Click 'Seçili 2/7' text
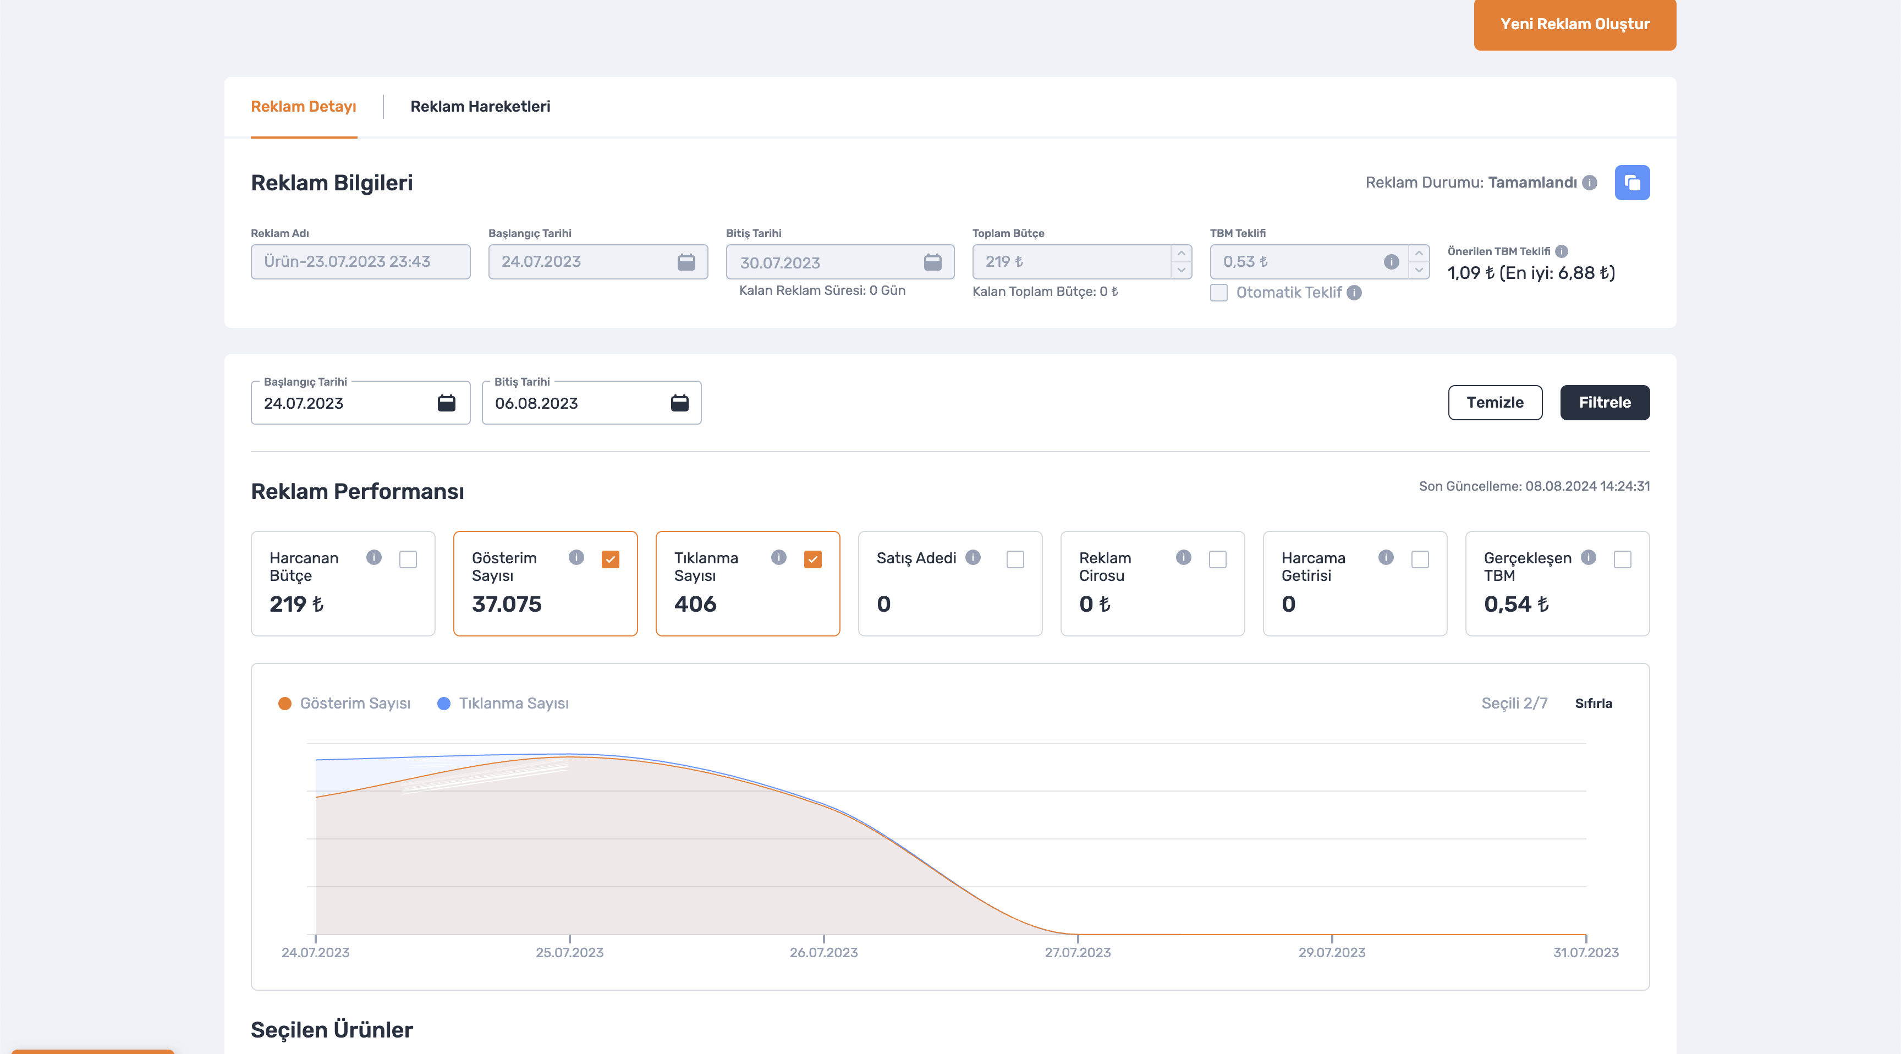The image size is (1901, 1054). [1514, 704]
